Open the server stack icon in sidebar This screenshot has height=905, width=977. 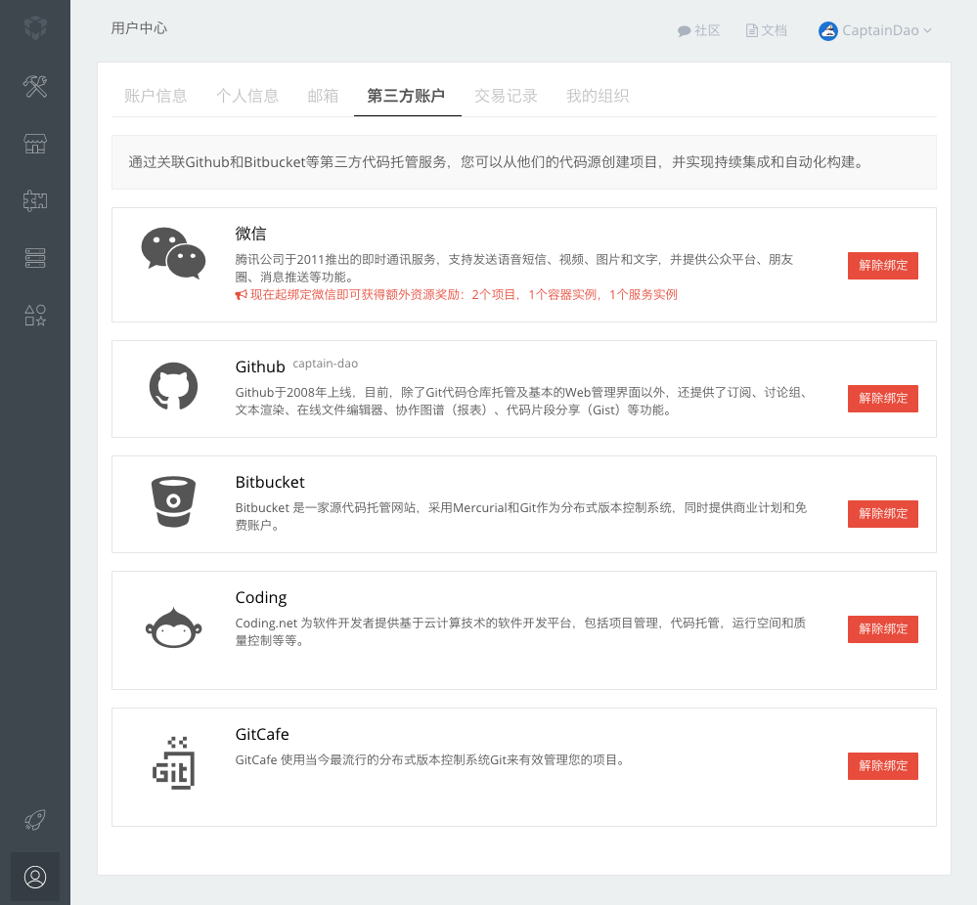(x=35, y=258)
